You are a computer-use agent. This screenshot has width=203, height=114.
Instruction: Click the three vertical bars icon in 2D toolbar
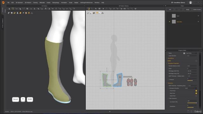(125, 9)
